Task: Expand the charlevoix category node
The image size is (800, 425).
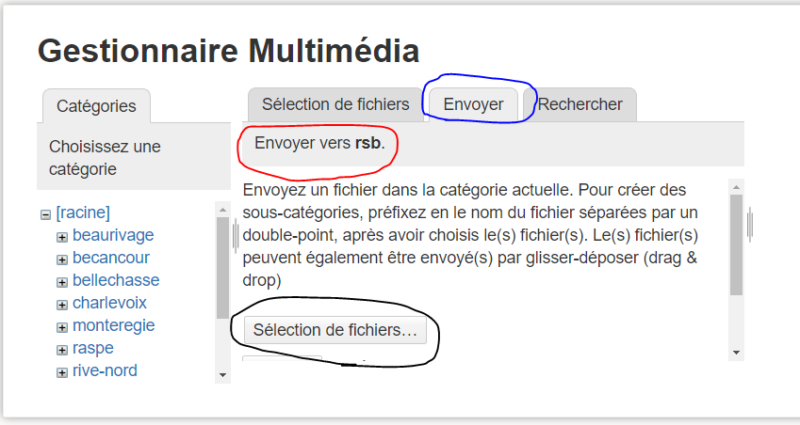Action: (62, 305)
